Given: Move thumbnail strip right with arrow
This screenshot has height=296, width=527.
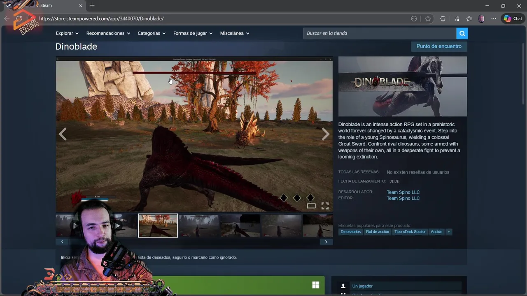Looking at the screenshot, I should 326,242.
